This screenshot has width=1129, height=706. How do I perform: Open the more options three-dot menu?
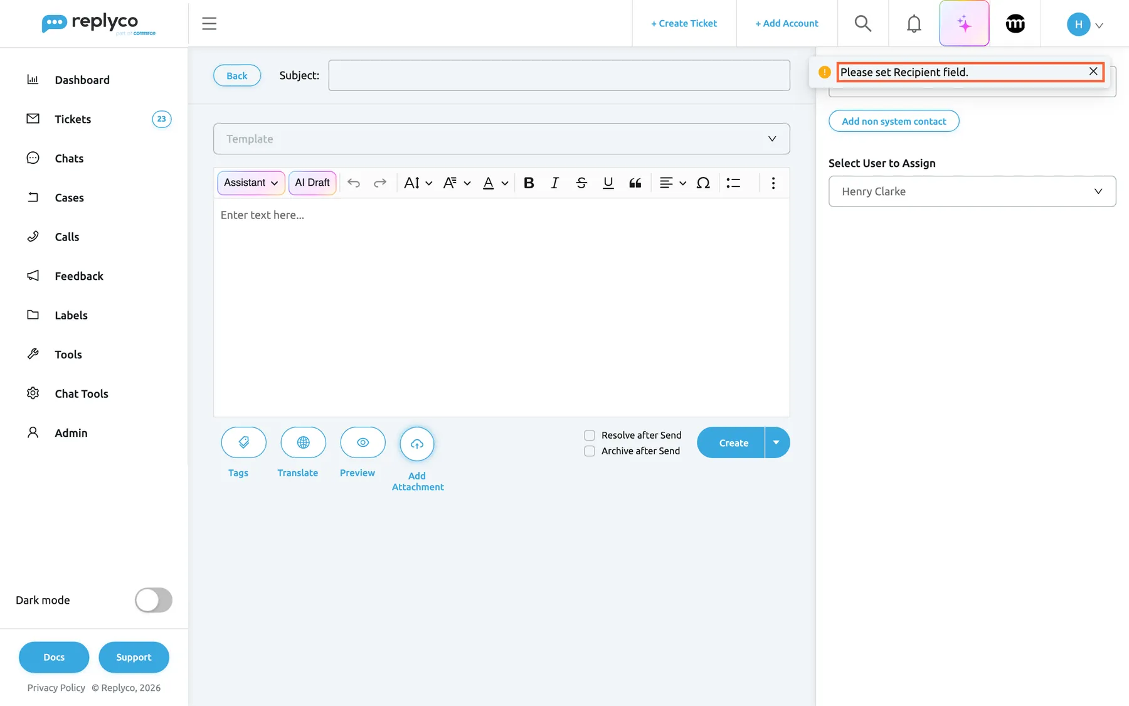pyautogui.click(x=773, y=183)
